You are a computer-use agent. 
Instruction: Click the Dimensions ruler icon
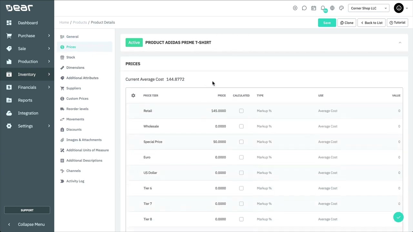click(62, 68)
